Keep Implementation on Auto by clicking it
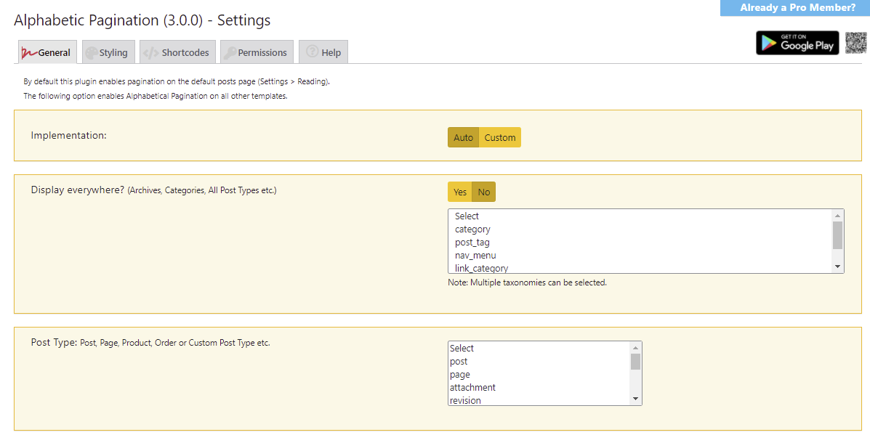Image resolution: width=870 pixels, height=435 pixels. click(463, 137)
